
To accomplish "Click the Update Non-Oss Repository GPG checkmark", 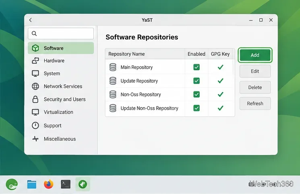I will pos(220,108).
